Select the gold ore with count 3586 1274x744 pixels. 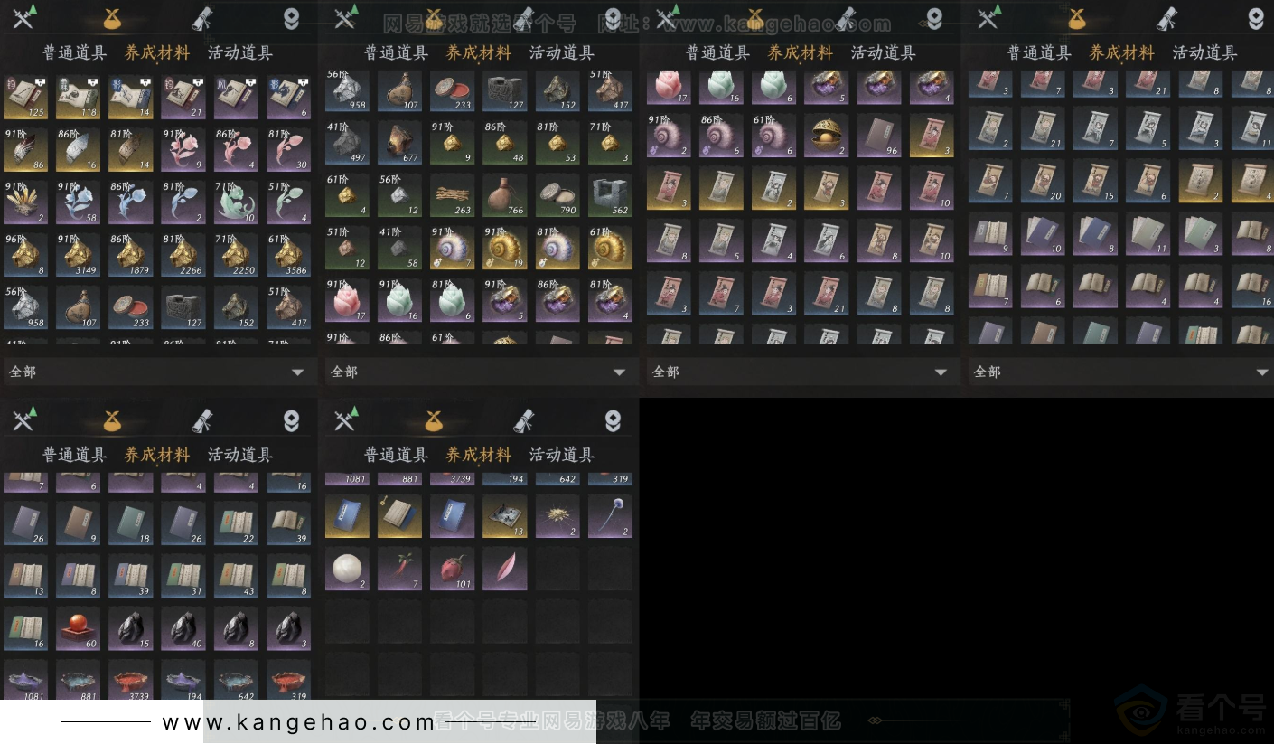pos(288,254)
